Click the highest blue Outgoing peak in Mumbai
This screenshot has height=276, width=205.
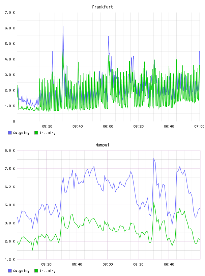coord(154,159)
